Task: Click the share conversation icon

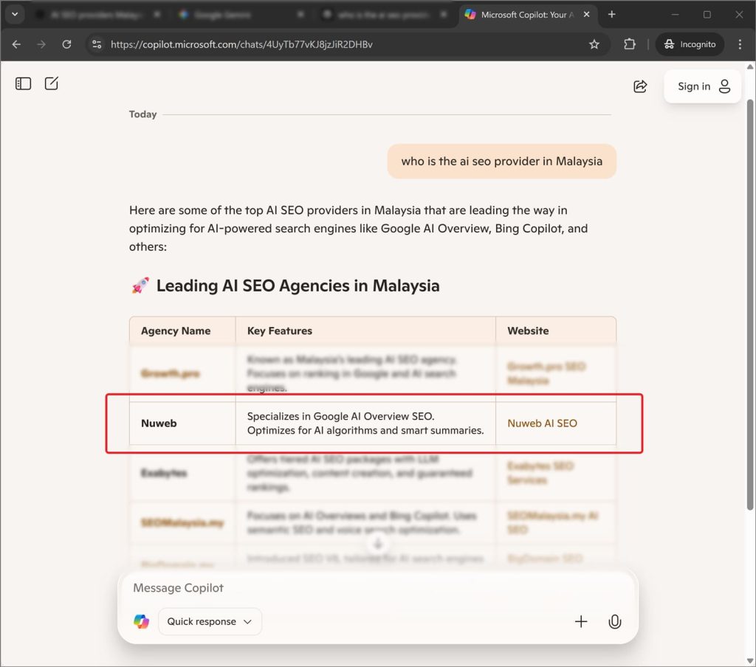Action: point(640,86)
